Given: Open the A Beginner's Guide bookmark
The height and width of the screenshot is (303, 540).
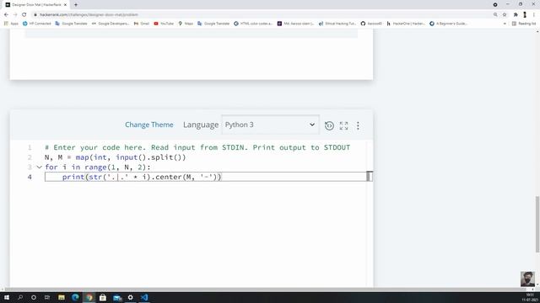Looking at the screenshot, I should tap(448, 24).
